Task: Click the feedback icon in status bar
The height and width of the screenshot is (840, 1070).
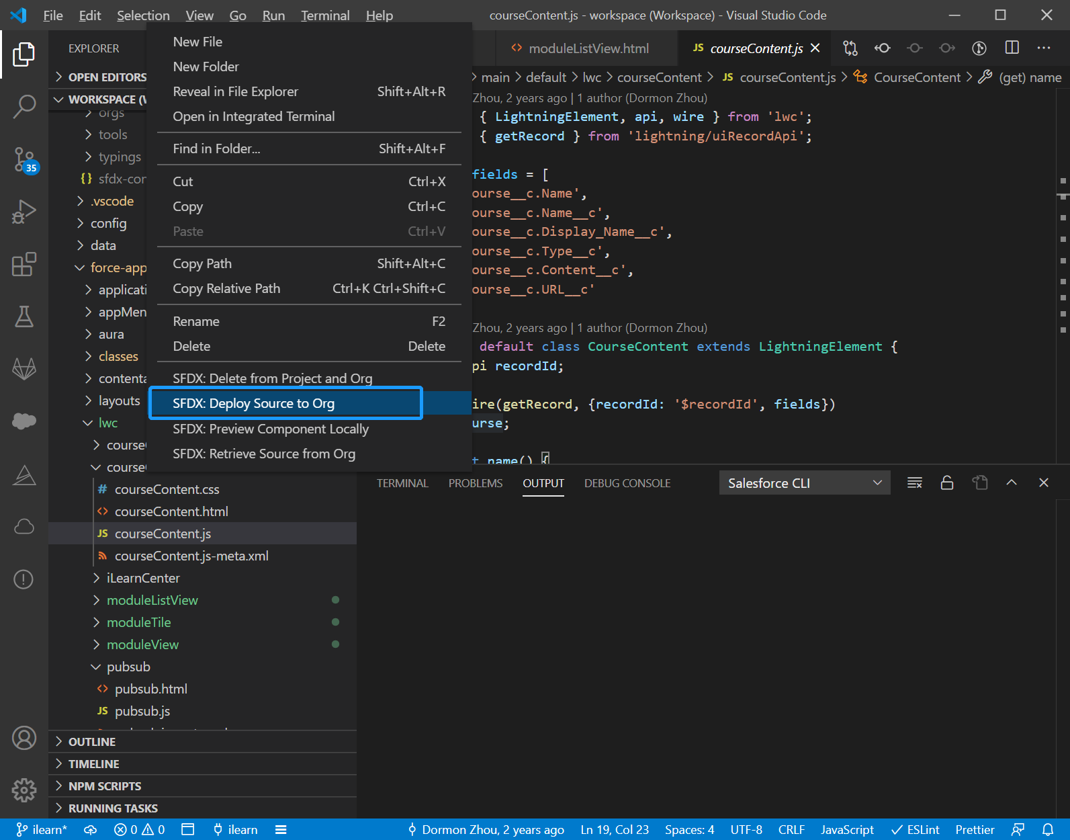Action: [1018, 829]
